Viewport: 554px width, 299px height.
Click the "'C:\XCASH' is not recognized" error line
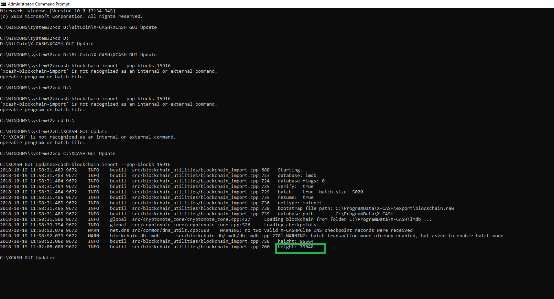click(x=88, y=137)
